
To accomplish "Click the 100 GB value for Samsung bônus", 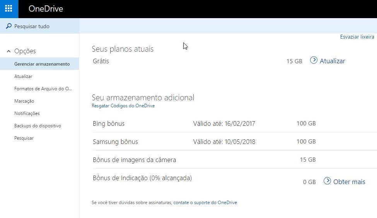I will pos(306,142).
